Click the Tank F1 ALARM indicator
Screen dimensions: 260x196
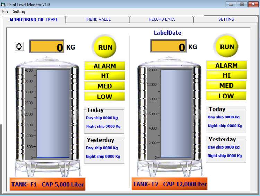click(x=105, y=66)
